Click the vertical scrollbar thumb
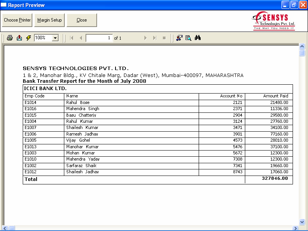Image resolution: width=308 pixels, height=231 pixels. (302, 53)
